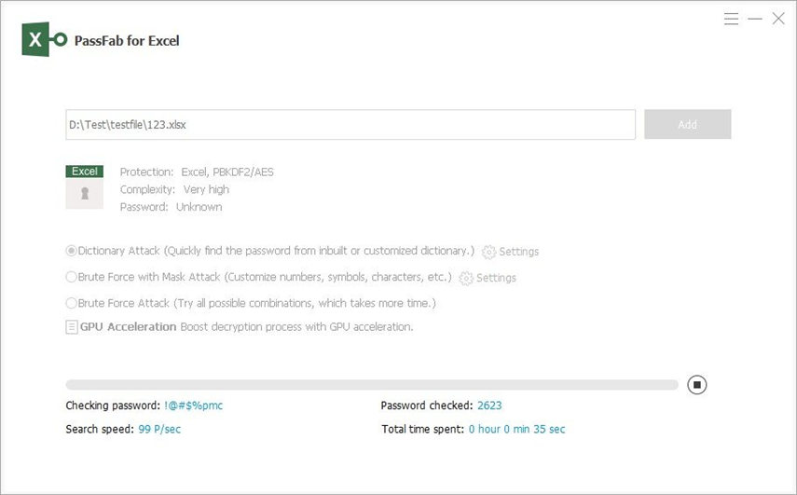
Task: Click the password search progress bar
Action: 372,385
